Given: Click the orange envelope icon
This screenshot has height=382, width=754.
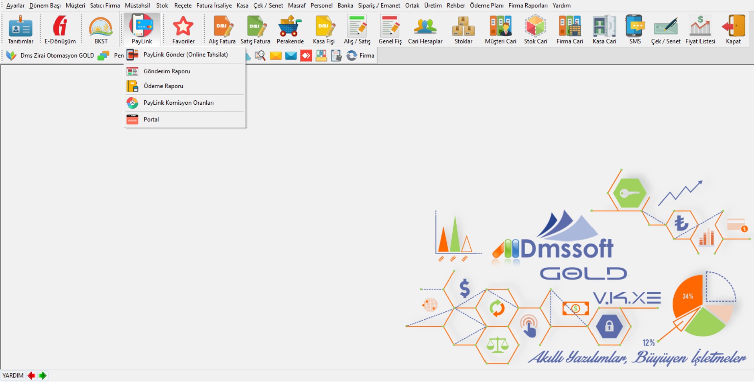Looking at the screenshot, I should pos(276,56).
